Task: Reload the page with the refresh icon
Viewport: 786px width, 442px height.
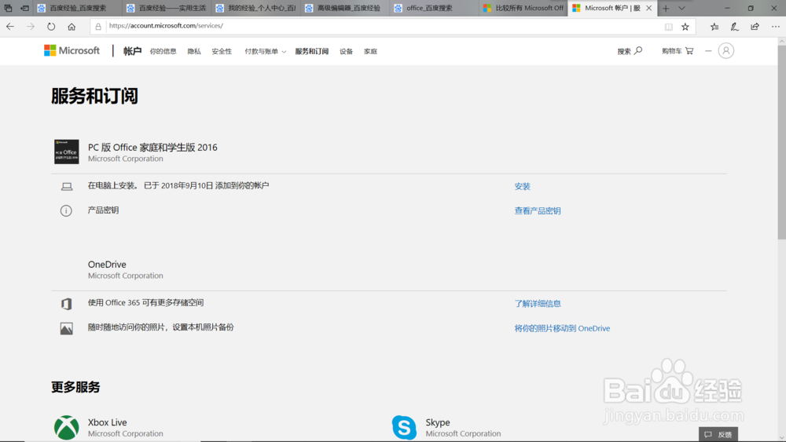Action: tap(51, 27)
